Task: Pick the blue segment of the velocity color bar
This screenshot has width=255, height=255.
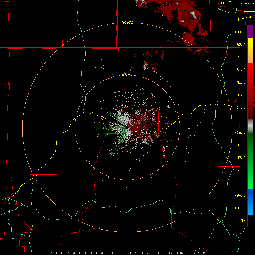Action: (250, 202)
